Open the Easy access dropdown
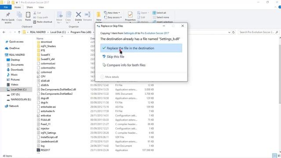This screenshot has height=158, width=281. coord(113,18)
